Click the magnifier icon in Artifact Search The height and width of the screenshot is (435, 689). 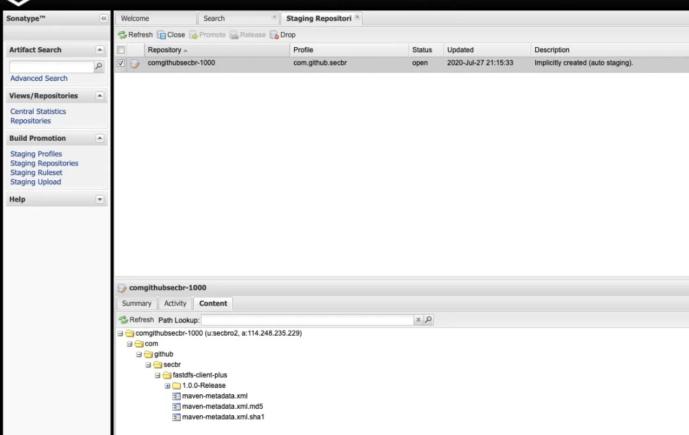pyautogui.click(x=99, y=66)
